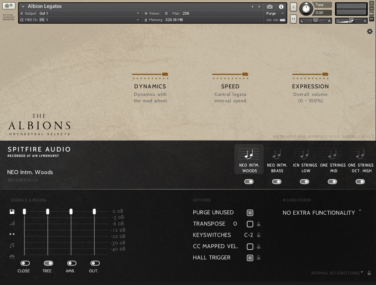Click the camera snapshot icon
Image resolution: width=376 pixels, height=285 pixels.
270,7
